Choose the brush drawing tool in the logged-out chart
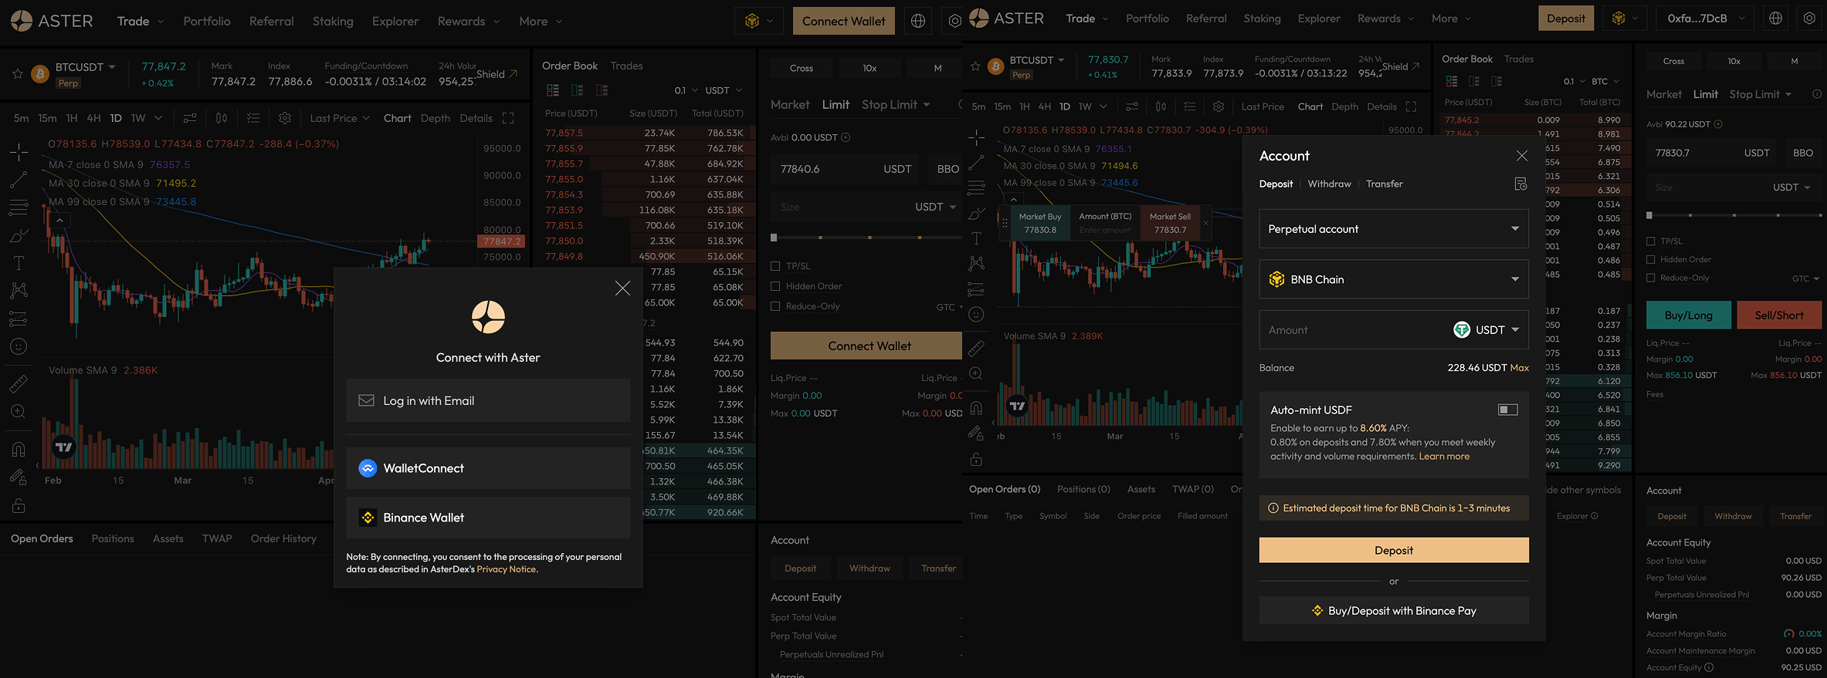1827x678 pixels. (19, 235)
